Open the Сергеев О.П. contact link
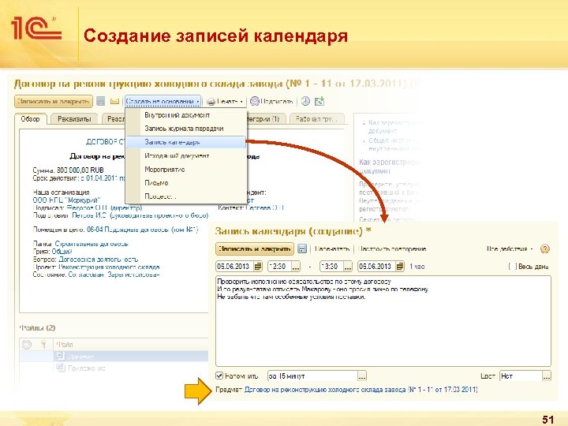This screenshot has height=426, width=568. click(264, 207)
